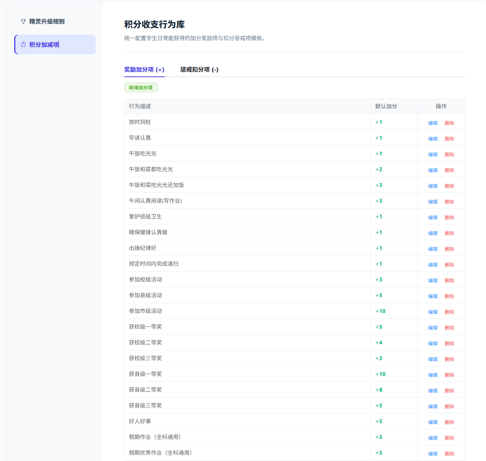This screenshot has height=461, width=486.
Task: Delete the 参加县级活动 row
Action: coord(449,296)
